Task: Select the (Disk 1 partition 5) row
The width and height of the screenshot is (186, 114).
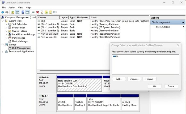Action: point(93,31)
